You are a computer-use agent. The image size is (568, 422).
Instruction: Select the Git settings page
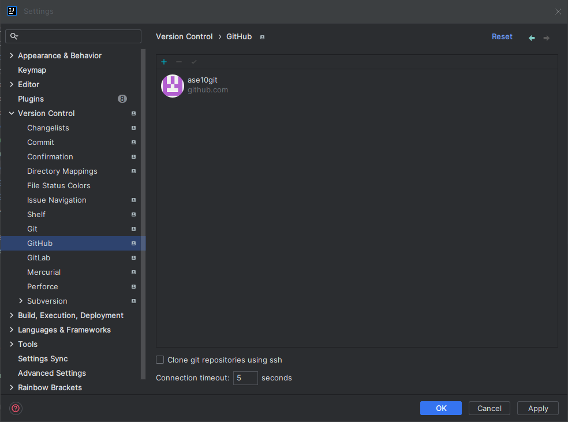32,229
